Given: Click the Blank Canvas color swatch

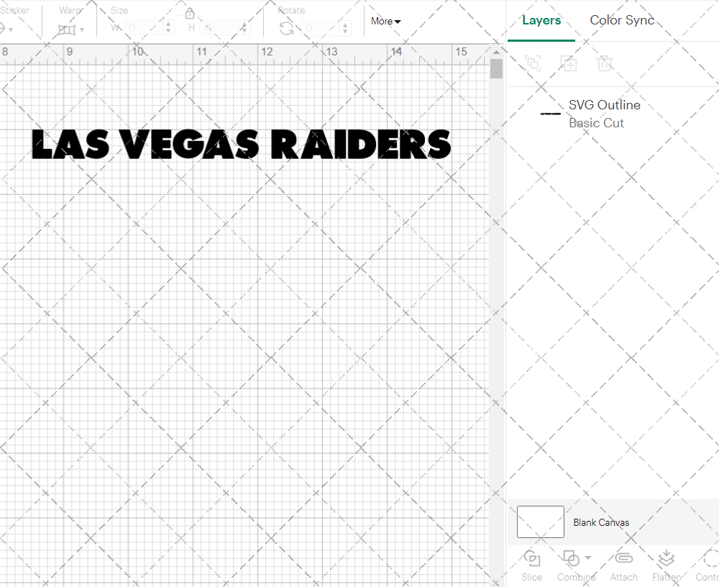Looking at the screenshot, I should (x=540, y=522).
